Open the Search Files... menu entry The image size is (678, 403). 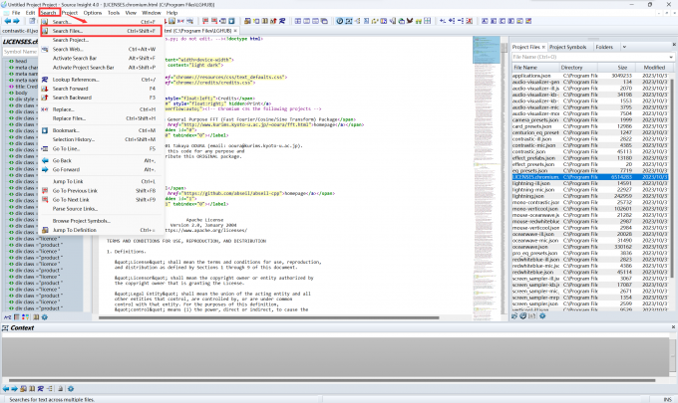[101, 31]
